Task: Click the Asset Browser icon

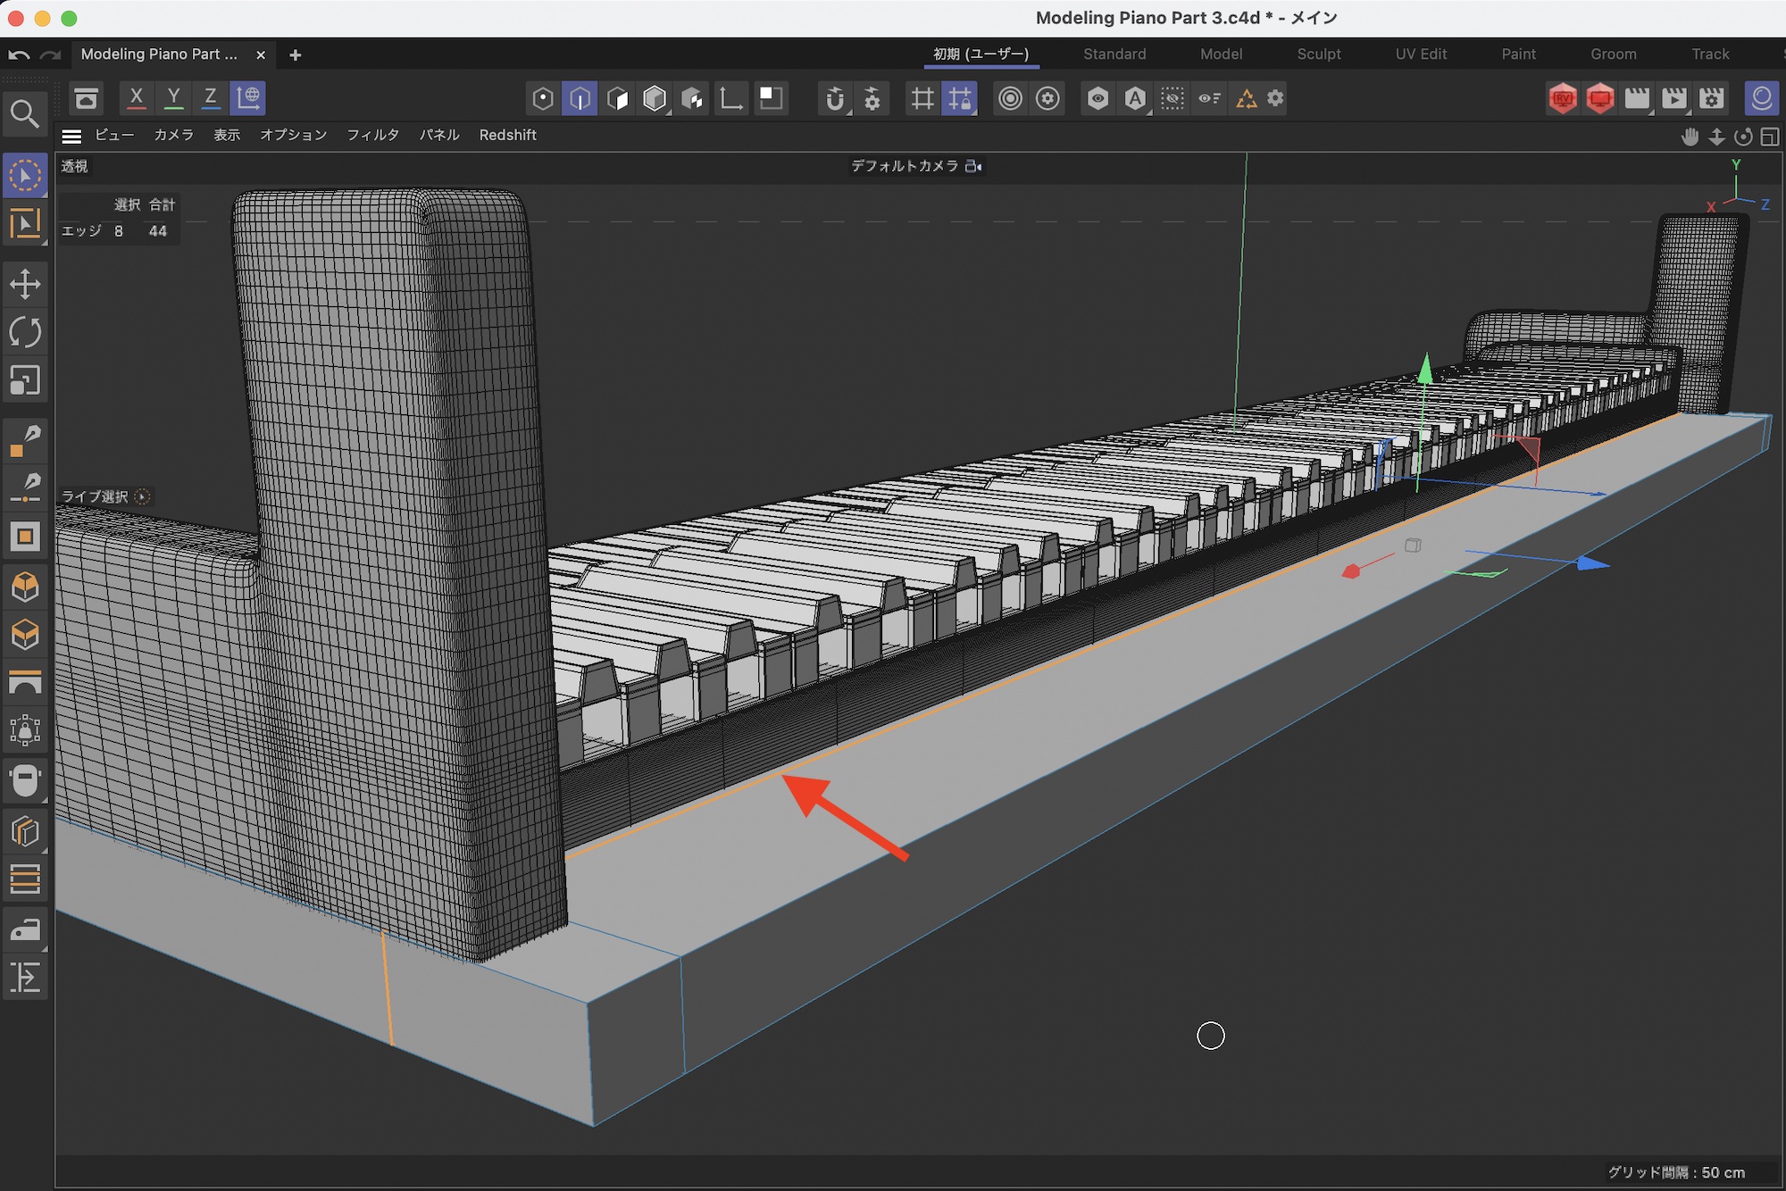Action: pyautogui.click(x=87, y=98)
